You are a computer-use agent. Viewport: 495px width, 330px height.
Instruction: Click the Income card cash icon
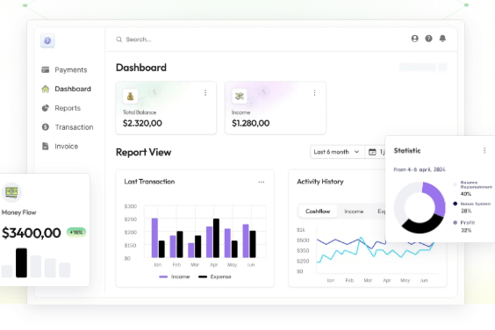[240, 96]
